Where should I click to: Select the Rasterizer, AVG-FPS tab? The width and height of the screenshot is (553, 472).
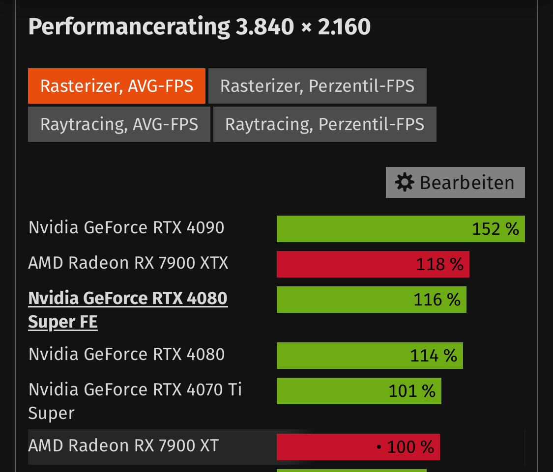[116, 86]
